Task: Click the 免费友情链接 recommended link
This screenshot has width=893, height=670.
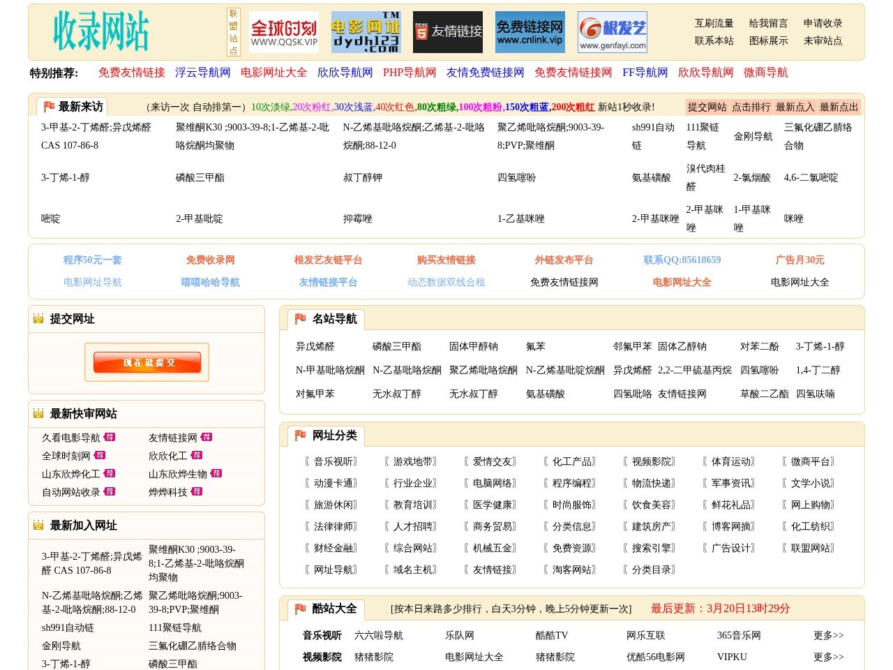Action: [131, 73]
